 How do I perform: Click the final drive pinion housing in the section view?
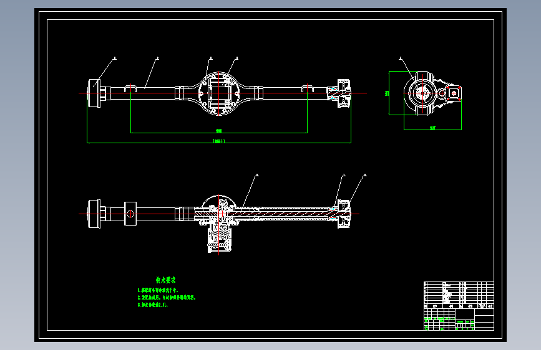[220, 238]
